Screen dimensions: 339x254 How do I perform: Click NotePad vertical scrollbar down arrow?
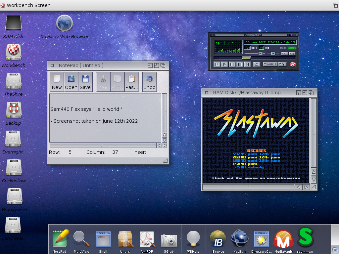165,140
